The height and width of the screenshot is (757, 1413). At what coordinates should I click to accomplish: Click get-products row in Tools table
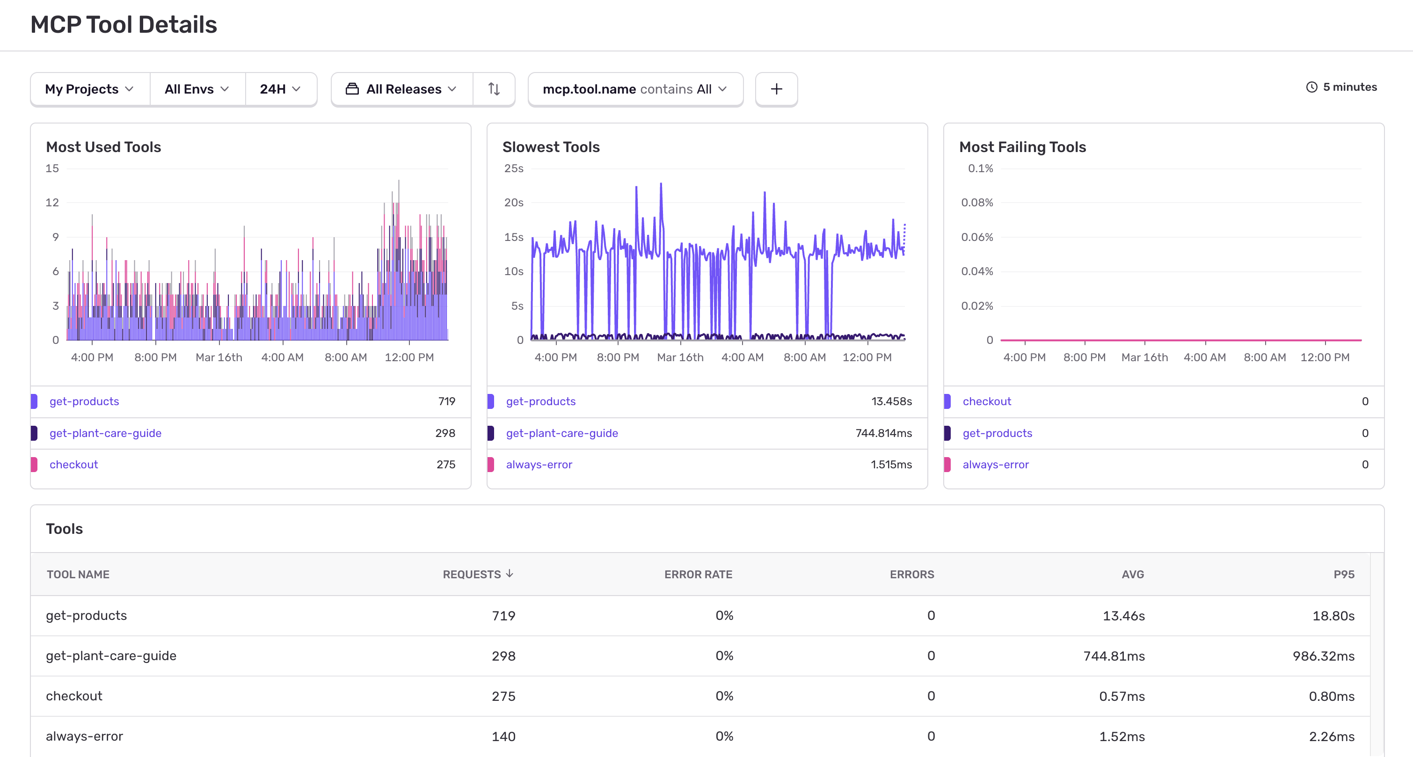coord(700,616)
